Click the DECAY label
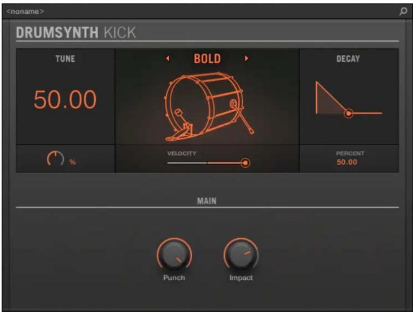The height and width of the screenshot is (312, 413). pyautogui.click(x=348, y=58)
